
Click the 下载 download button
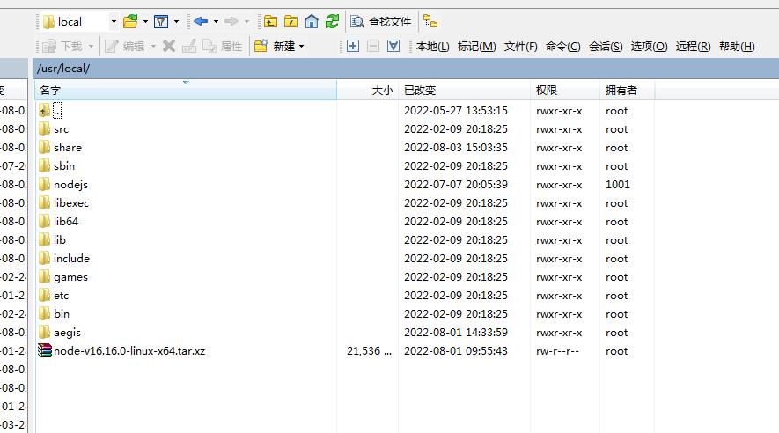[x=62, y=46]
